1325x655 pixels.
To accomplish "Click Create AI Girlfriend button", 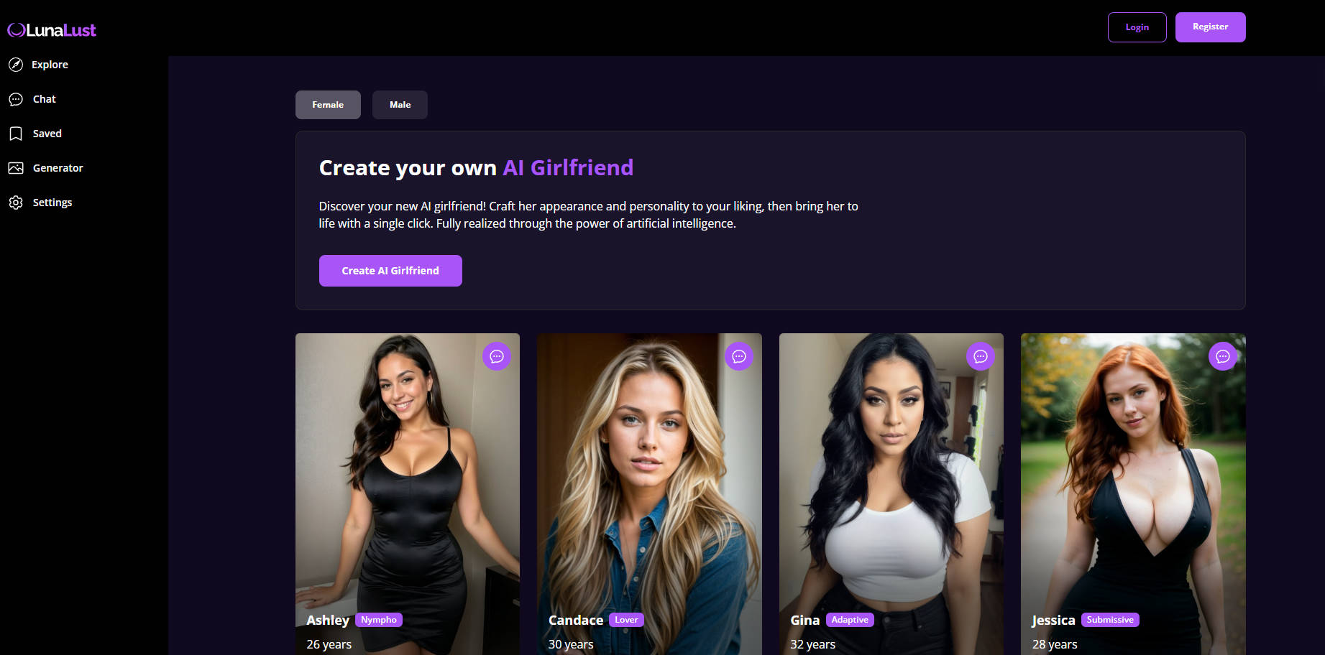I will pos(390,271).
